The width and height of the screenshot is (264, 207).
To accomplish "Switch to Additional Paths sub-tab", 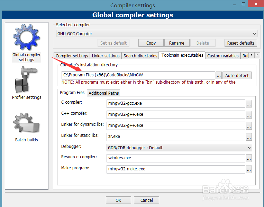I will click(x=104, y=93).
